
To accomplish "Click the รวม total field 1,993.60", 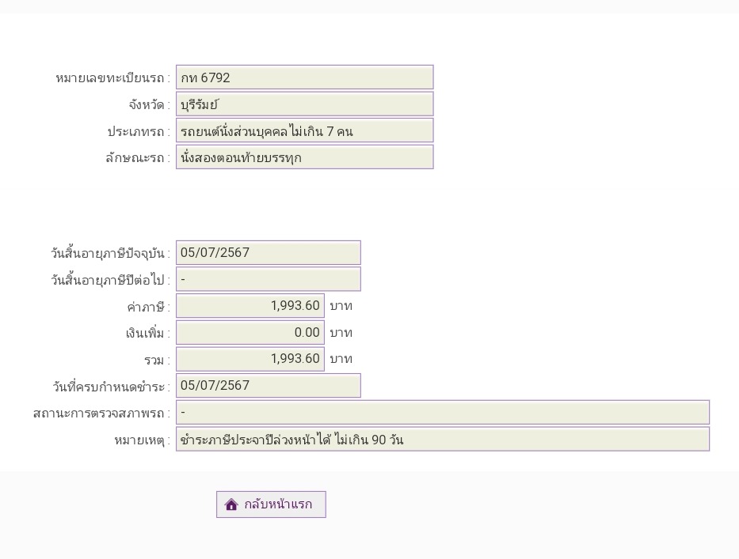I will pyautogui.click(x=250, y=359).
